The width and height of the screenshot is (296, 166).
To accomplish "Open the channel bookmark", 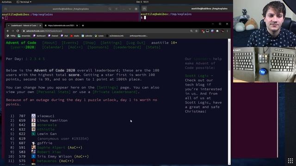I will click(53, 36).
